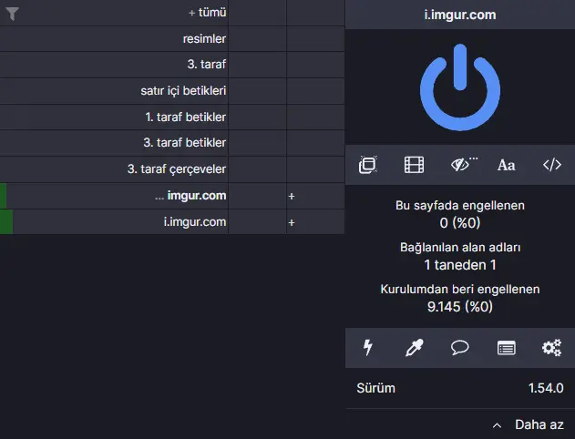
Task: Open the logger list icon
Action: pyautogui.click(x=506, y=348)
